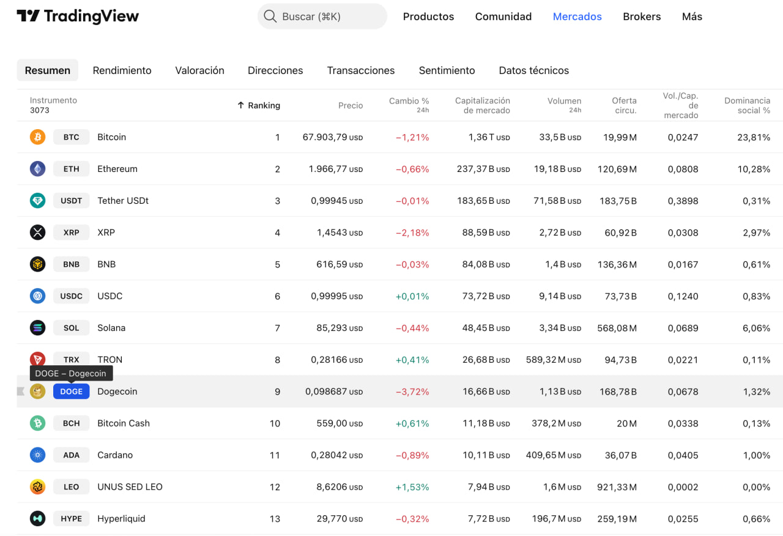Click the Hyperliquid coin icon
This screenshot has width=783, height=536.
pos(37,518)
